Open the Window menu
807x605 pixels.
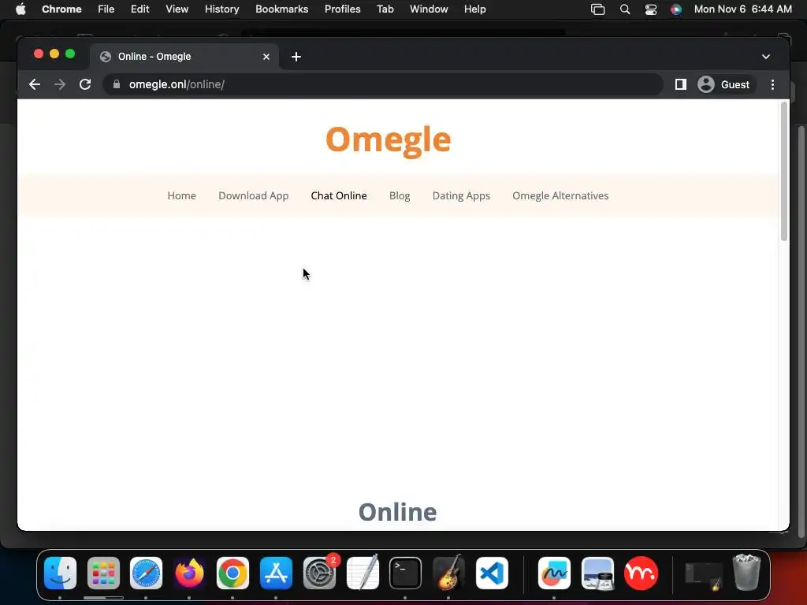(x=429, y=9)
